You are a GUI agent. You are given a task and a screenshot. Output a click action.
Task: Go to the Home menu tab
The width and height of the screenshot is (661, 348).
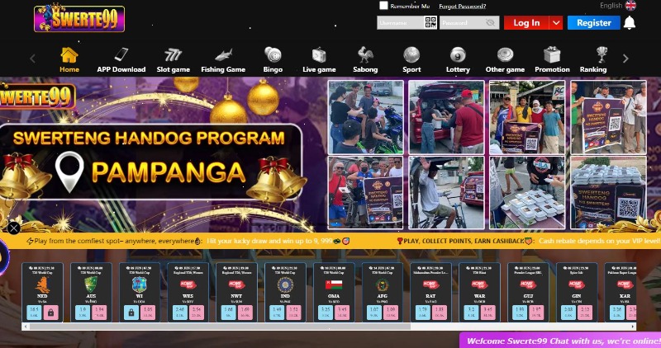click(69, 59)
